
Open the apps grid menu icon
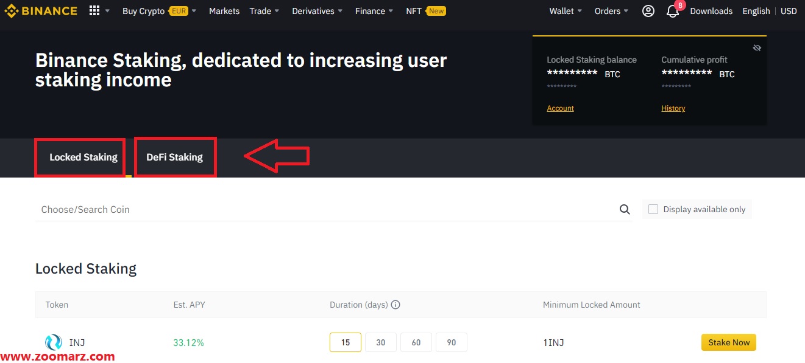coord(94,11)
